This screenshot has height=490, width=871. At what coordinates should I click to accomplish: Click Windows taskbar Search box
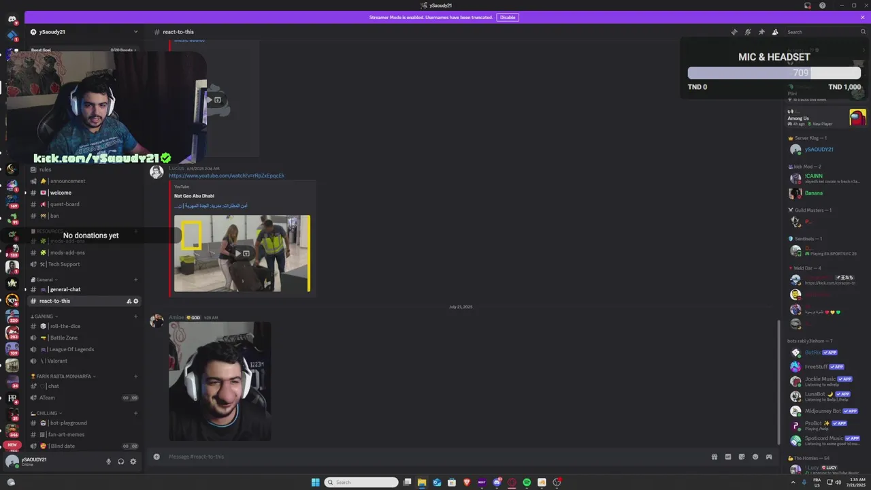(x=361, y=483)
